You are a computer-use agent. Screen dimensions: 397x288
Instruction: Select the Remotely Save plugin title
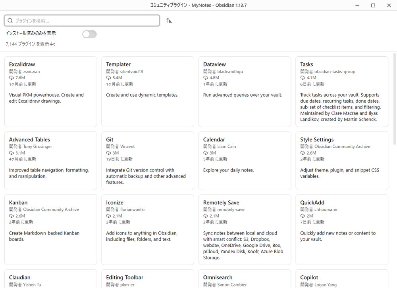pos(221,202)
